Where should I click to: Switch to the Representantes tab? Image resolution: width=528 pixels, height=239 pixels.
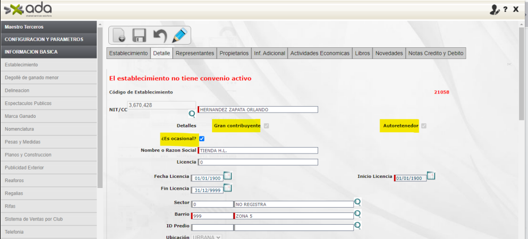[x=195, y=53]
